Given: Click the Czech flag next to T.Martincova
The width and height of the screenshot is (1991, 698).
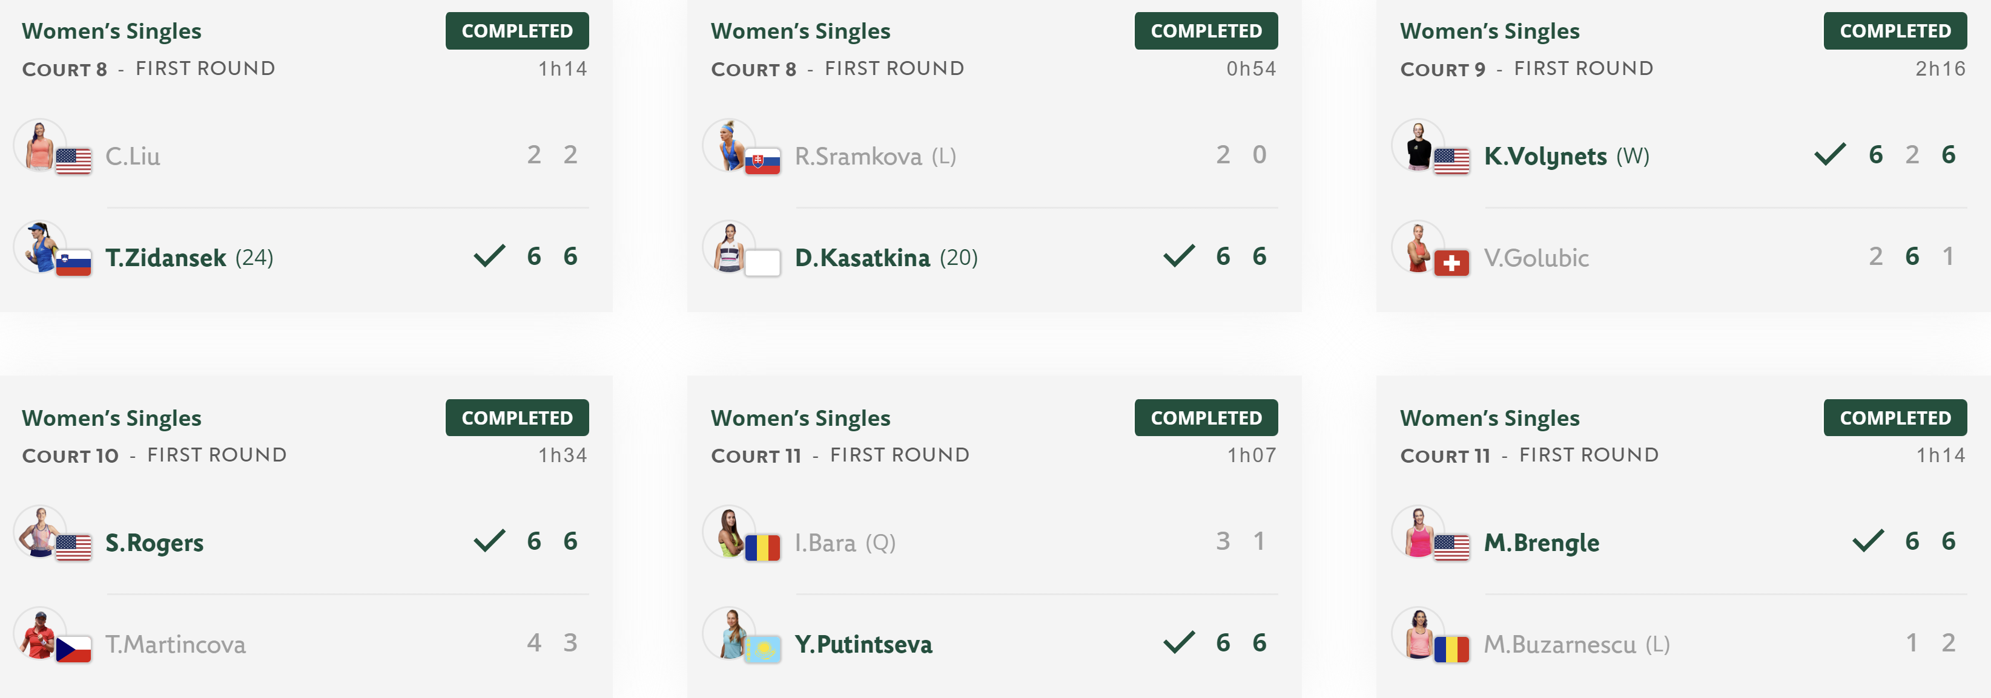Looking at the screenshot, I should (x=73, y=650).
